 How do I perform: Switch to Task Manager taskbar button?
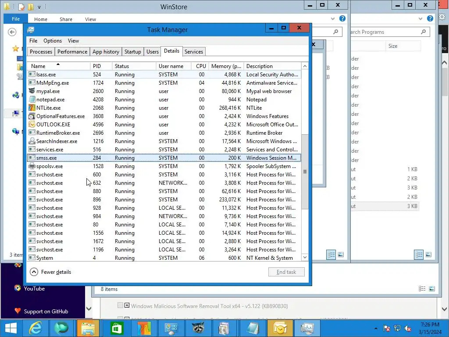[307, 328]
